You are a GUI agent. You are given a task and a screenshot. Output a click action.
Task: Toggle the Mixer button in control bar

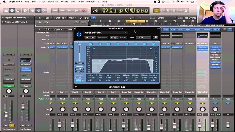pos(39,11)
